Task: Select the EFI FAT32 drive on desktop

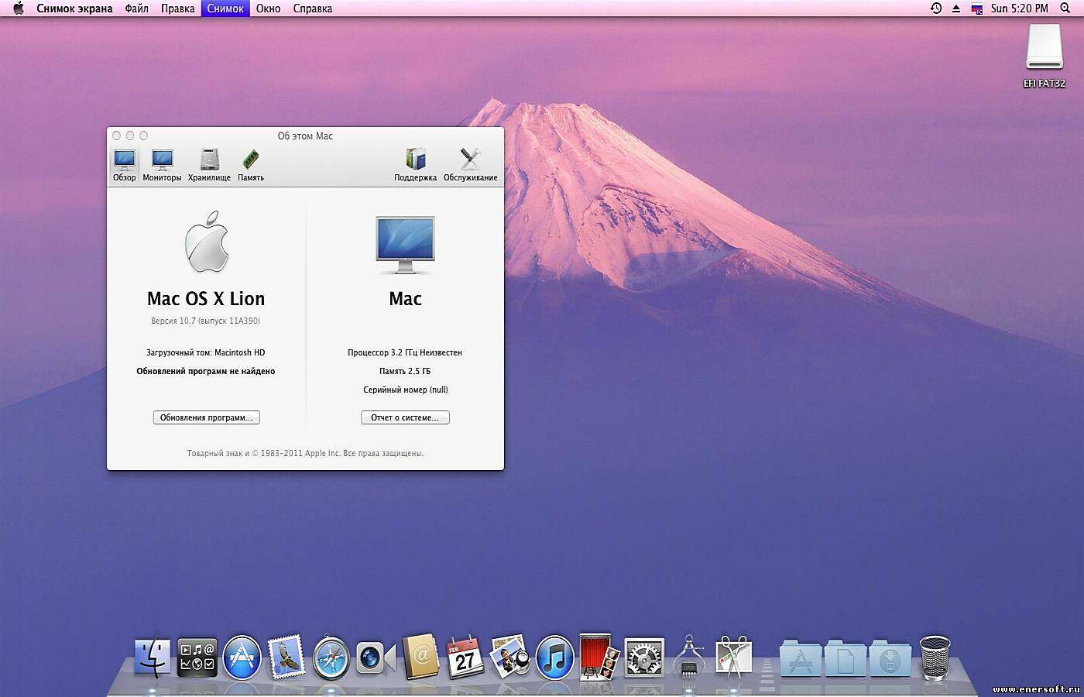Action: pos(1045,56)
